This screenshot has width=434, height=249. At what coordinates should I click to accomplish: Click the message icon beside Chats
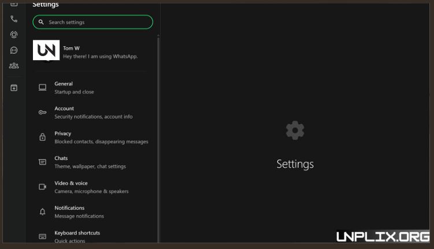(42, 162)
